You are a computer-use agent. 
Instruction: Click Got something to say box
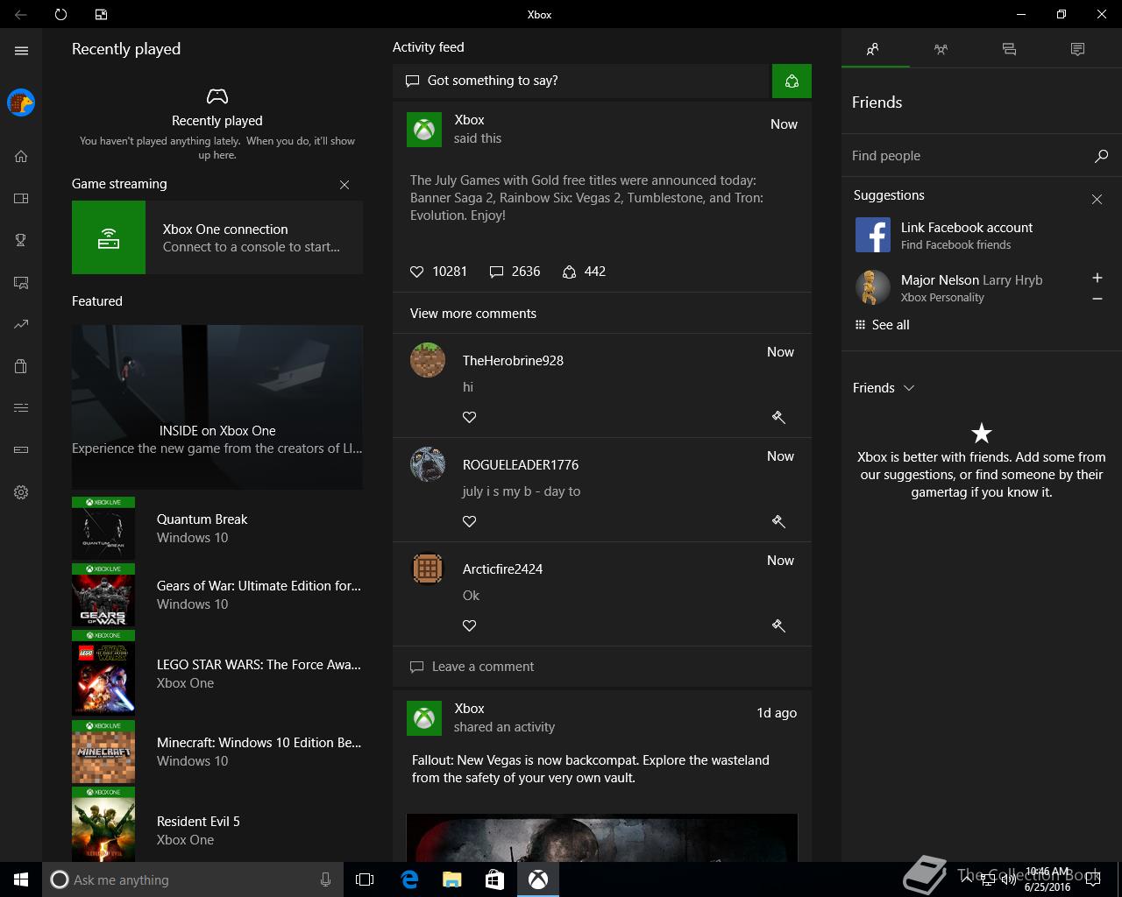582,81
